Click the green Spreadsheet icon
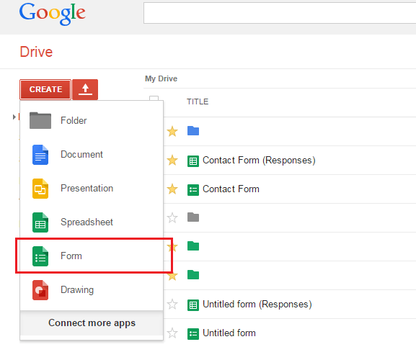 tap(40, 222)
